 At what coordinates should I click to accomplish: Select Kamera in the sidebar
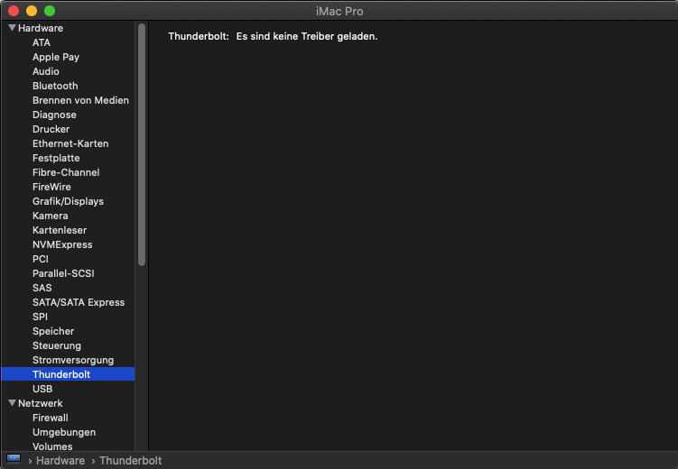(x=51, y=216)
